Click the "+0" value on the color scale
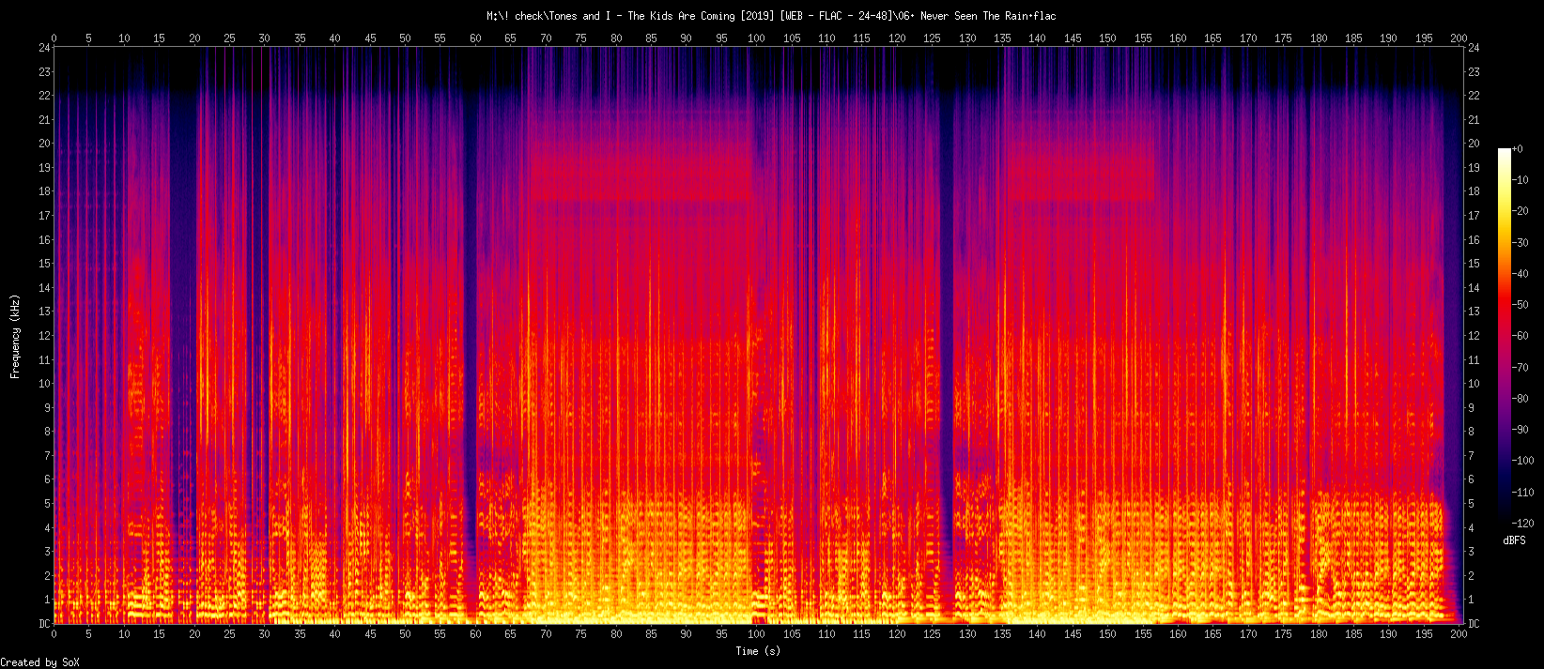The image size is (1544, 669). tap(1519, 149)
